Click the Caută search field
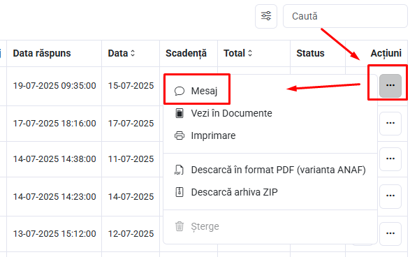The image size is (417, 257). 345,16
